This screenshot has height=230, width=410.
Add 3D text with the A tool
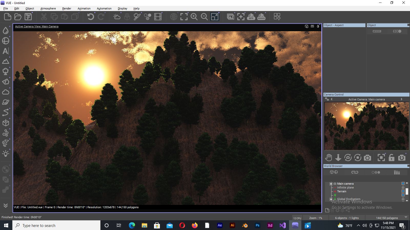(x=6, y=51)
